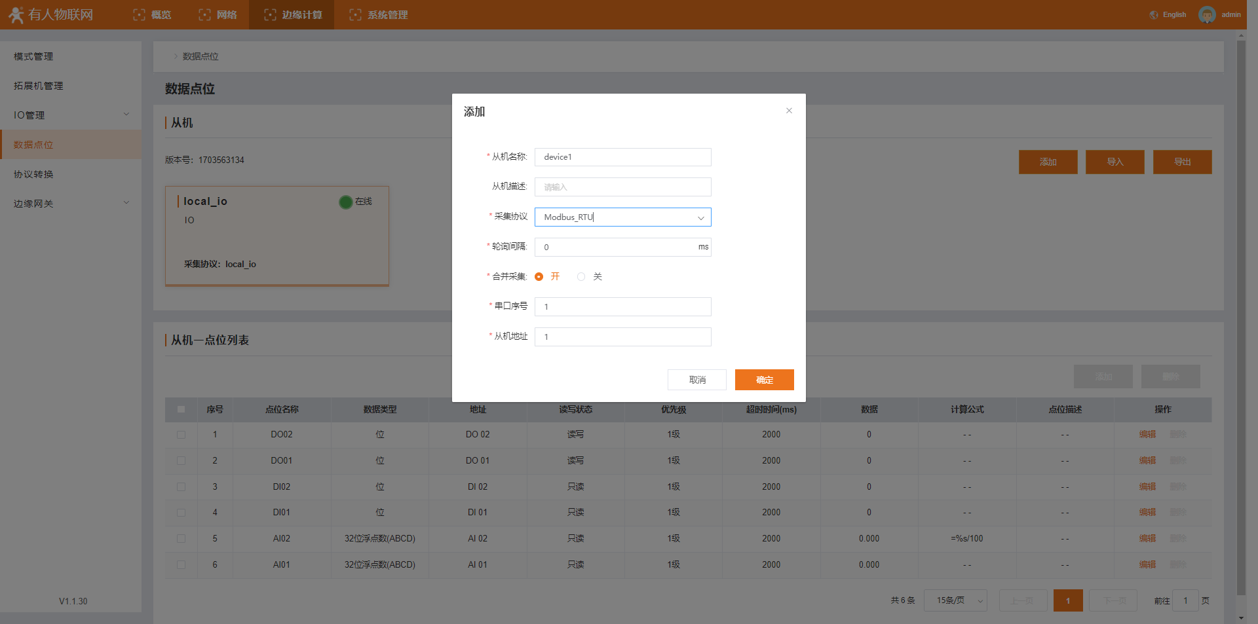Click the globe language icon

click(1154, 14)
